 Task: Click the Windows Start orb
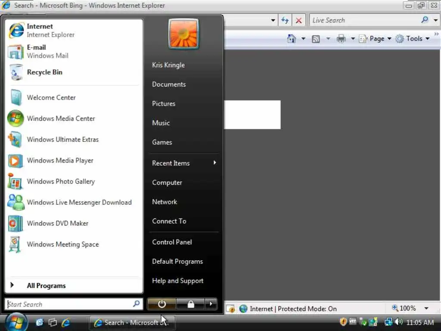16,322
